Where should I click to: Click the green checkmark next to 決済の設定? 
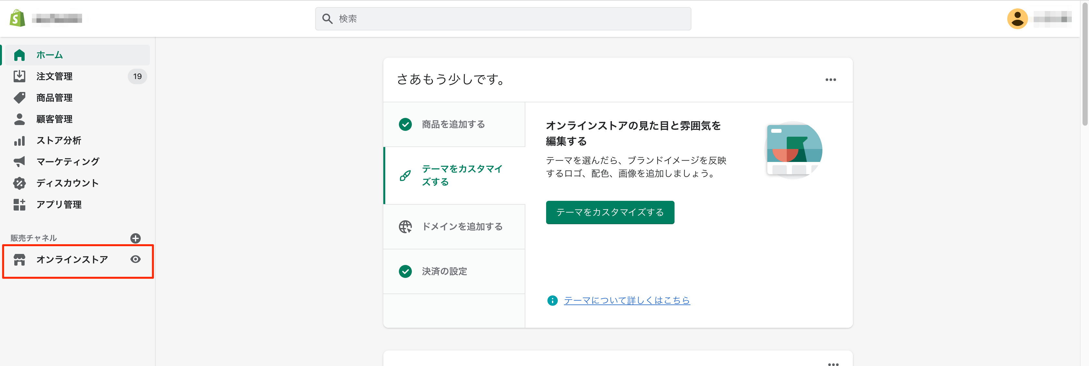click(405, 271)
